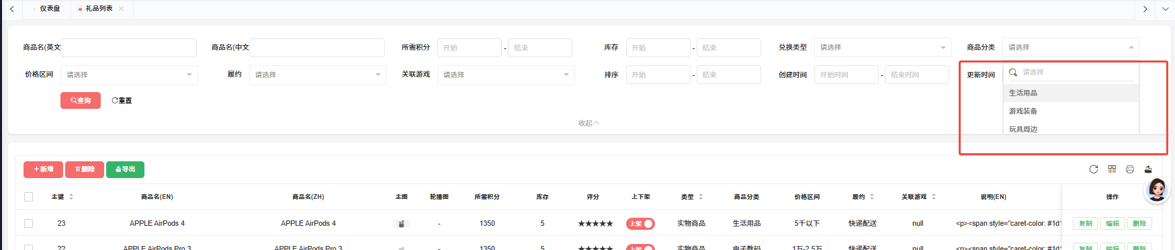This screenshot has height=250, width=1175.
Task: Click 排序 start value field
Action: [x=658, y=75]
